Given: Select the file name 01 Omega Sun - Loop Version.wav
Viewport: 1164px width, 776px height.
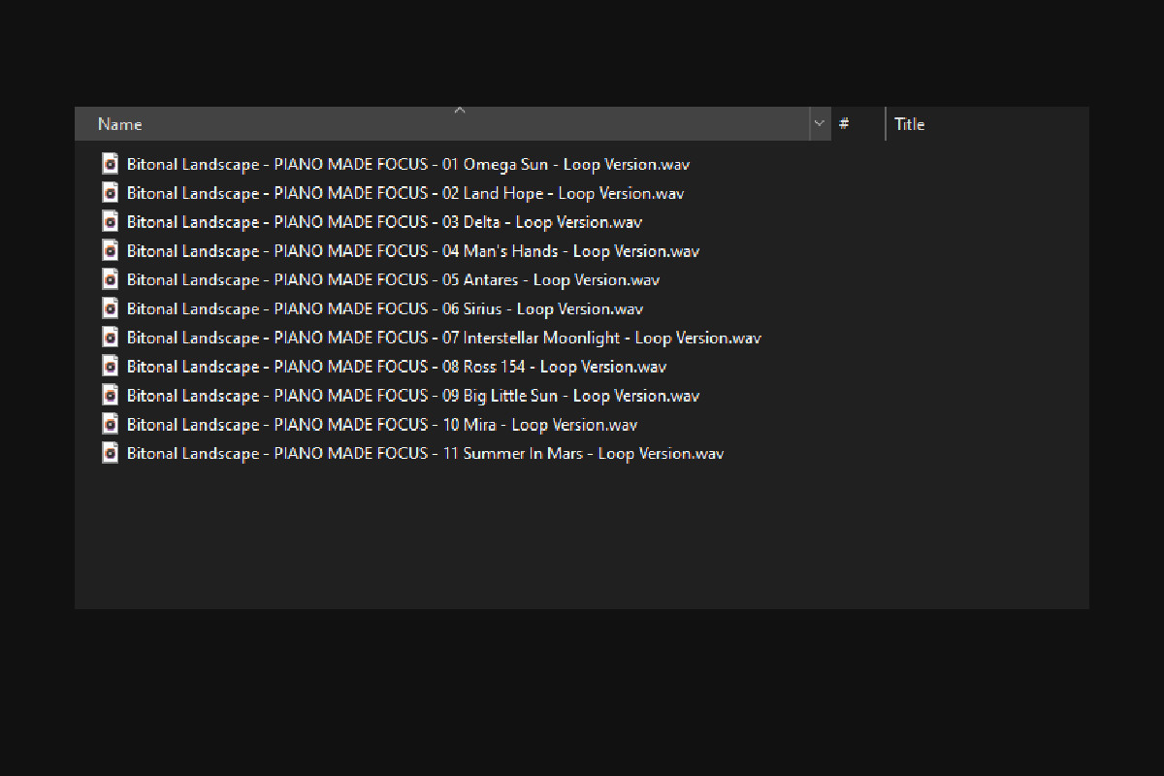Looking at the screenshot, I should pyautogui.click(x=408, y=164).
